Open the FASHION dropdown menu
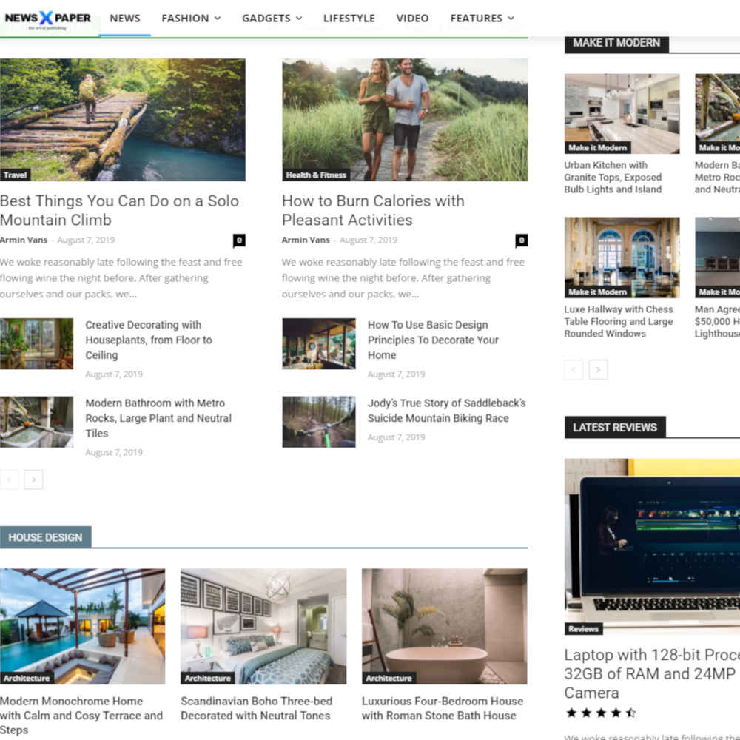Screen dimensions: 740x740 click(190, 18)
